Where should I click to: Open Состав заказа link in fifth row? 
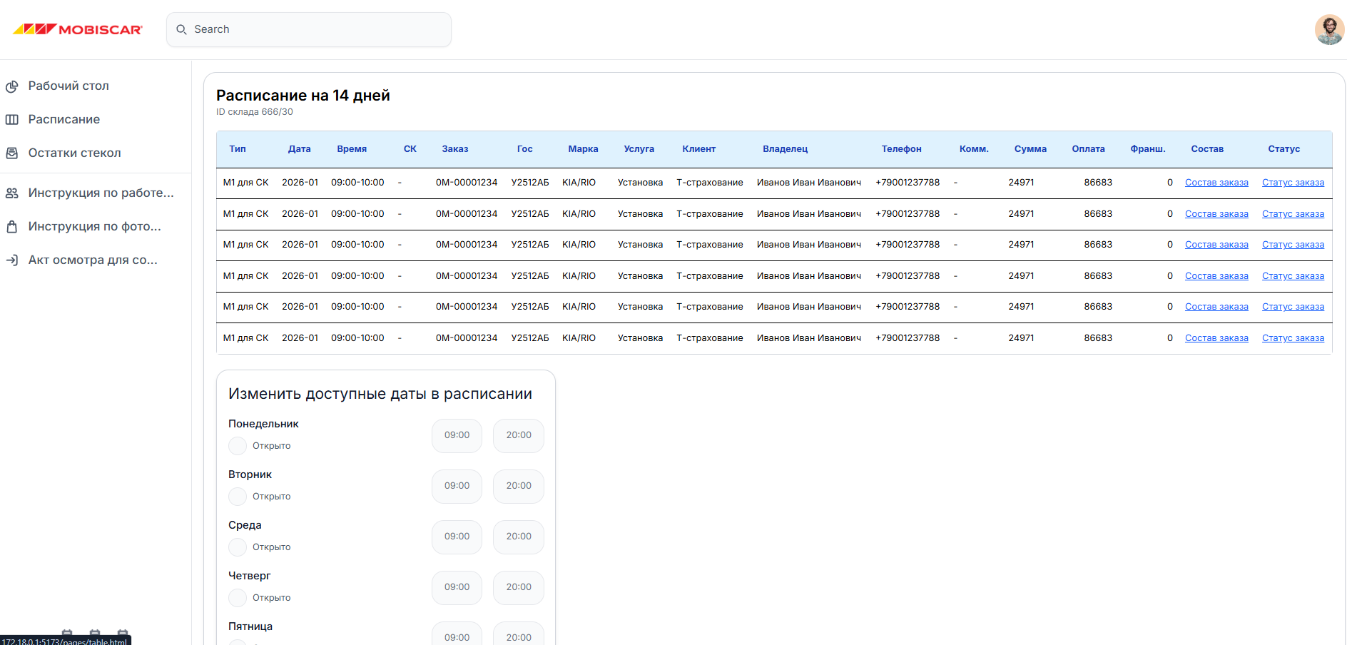coord(1216,307)
